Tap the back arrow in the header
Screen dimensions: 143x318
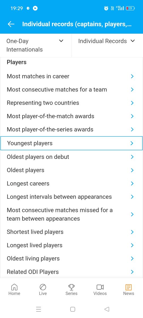11,24
